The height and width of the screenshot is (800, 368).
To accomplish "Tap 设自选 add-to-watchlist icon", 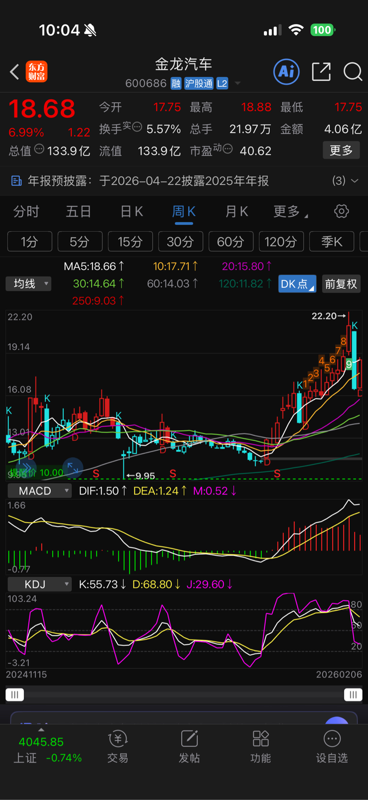I will click(332, 747).
